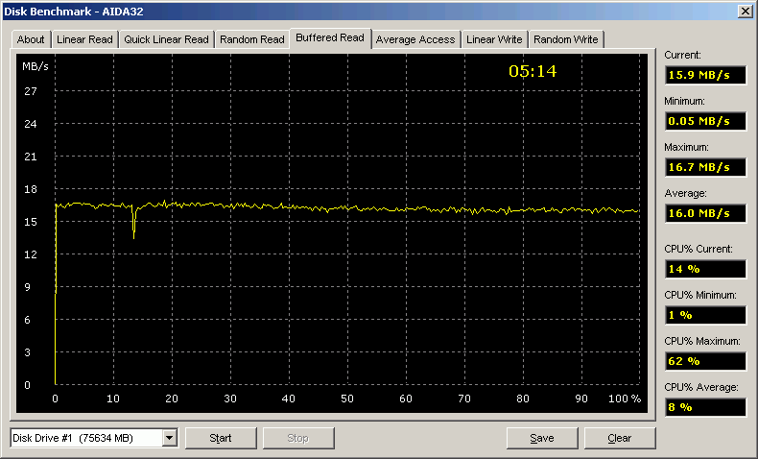Switch to the Linear Write tab

point(494,39)
